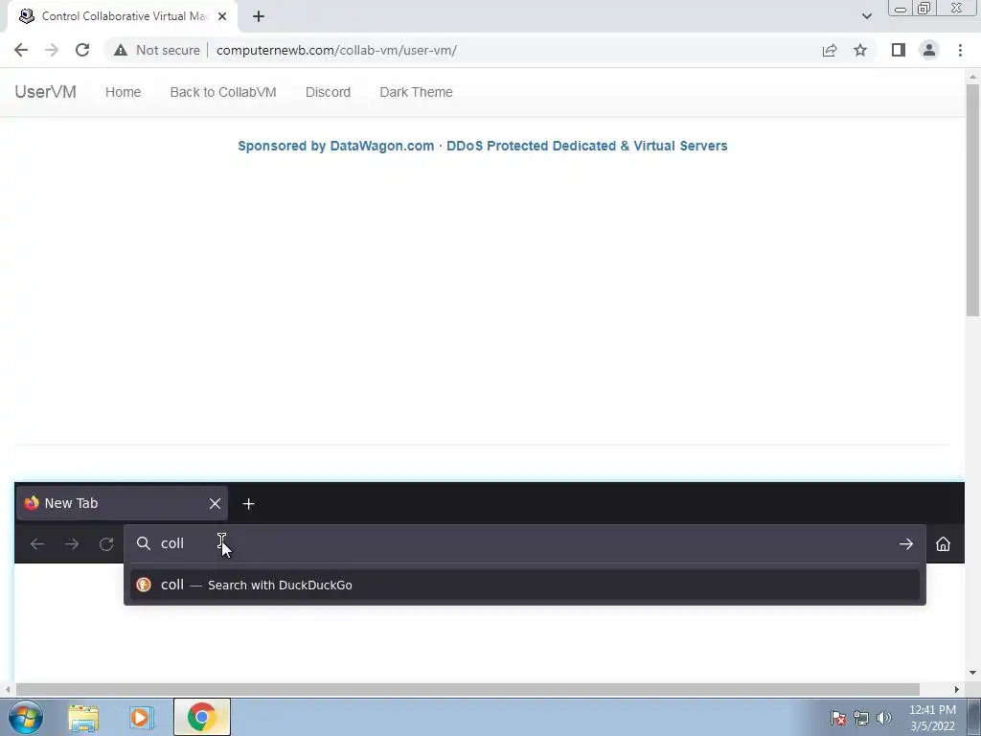Click Firefox's back arrow

pos(37,544)
